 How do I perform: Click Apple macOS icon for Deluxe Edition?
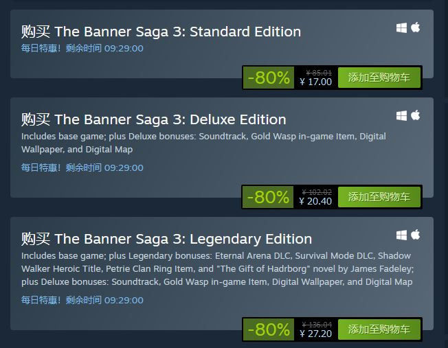[416, 115]
